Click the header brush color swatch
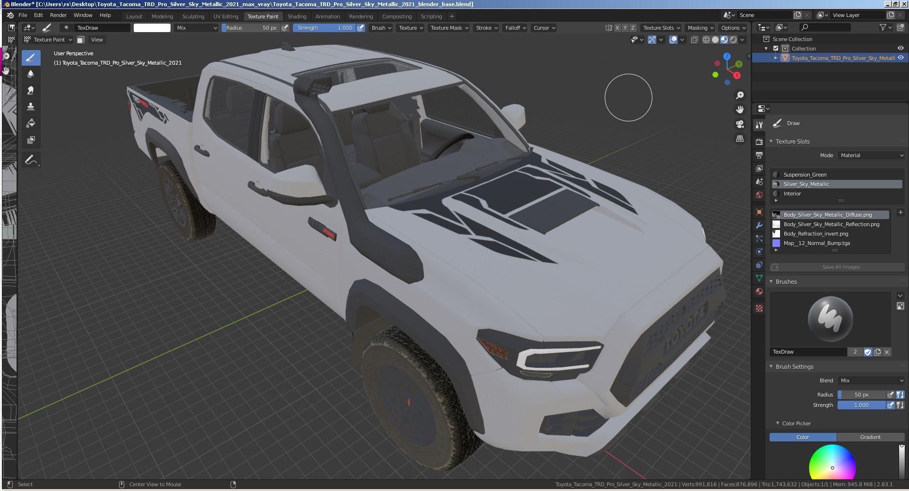 click(152, 28)
